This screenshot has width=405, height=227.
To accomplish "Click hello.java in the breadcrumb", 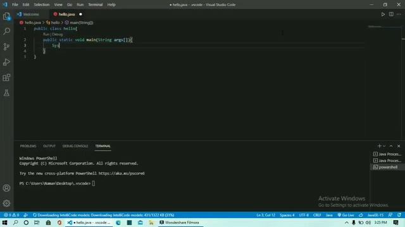I will click(33, 23).
